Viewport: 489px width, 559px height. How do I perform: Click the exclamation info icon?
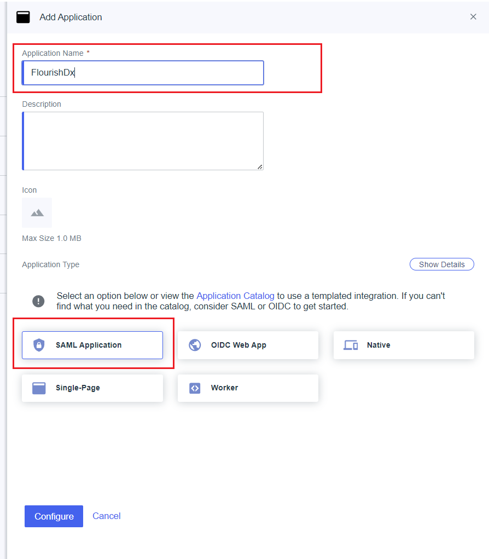[38, 301]
